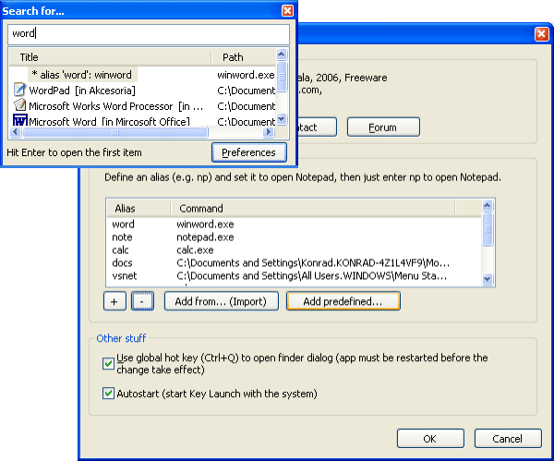Click the alias list vertical scrollbar thumb
This screenshot has height=461, width=554.
pyautogui.click(x=488, y=229)
